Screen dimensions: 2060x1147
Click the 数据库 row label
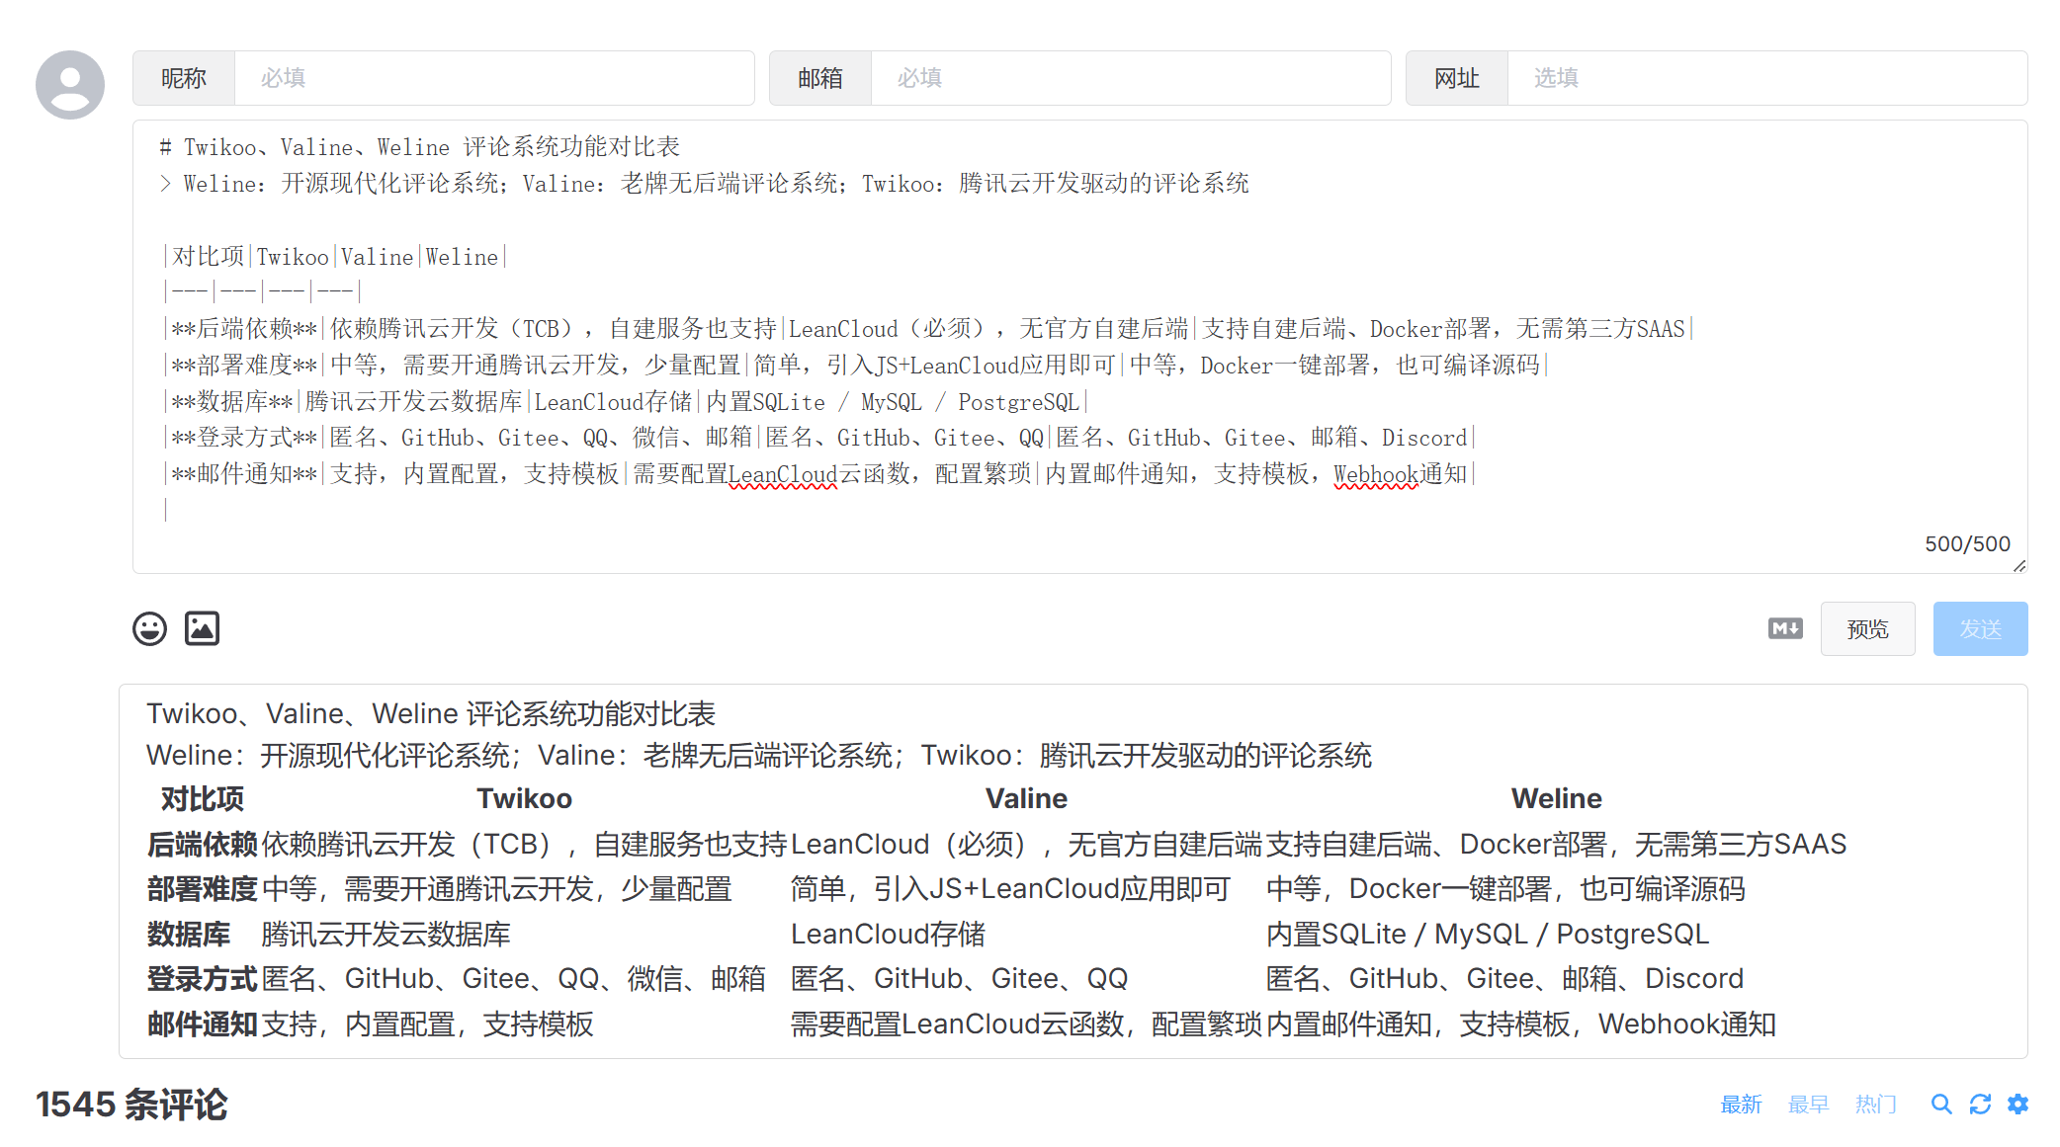[188, 934]
